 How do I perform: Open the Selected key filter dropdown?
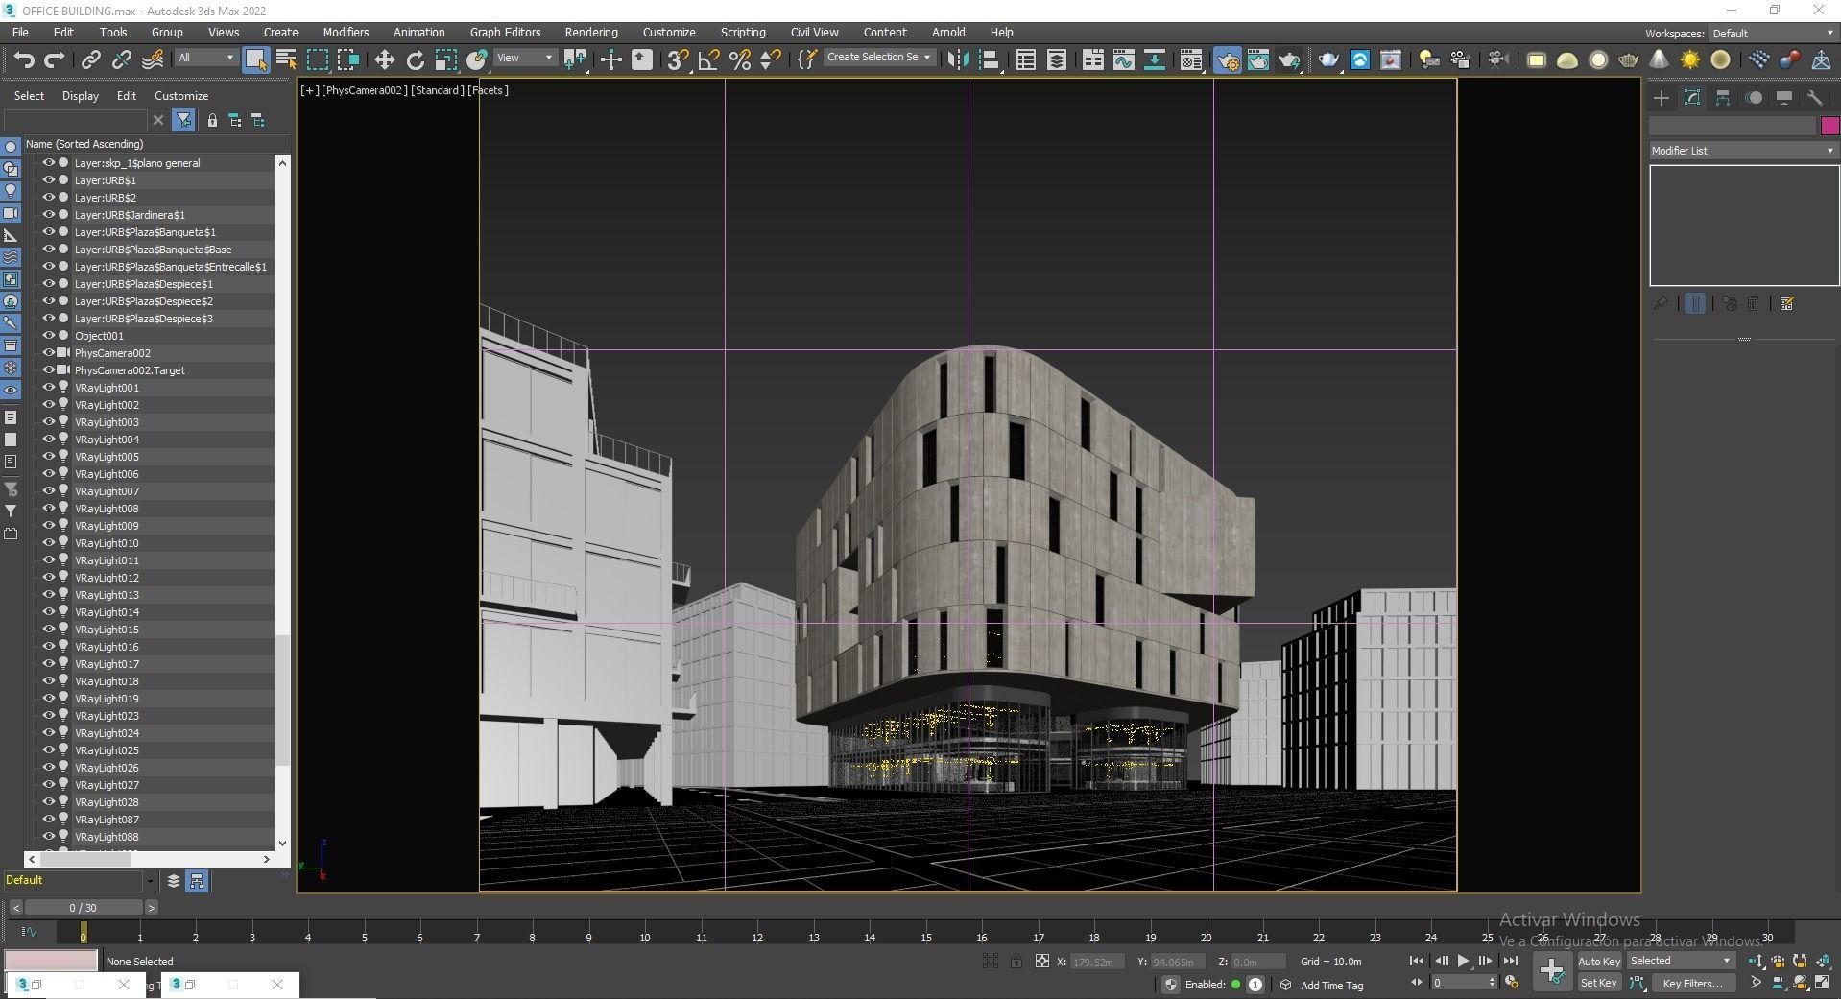[x=1681, y=961]
